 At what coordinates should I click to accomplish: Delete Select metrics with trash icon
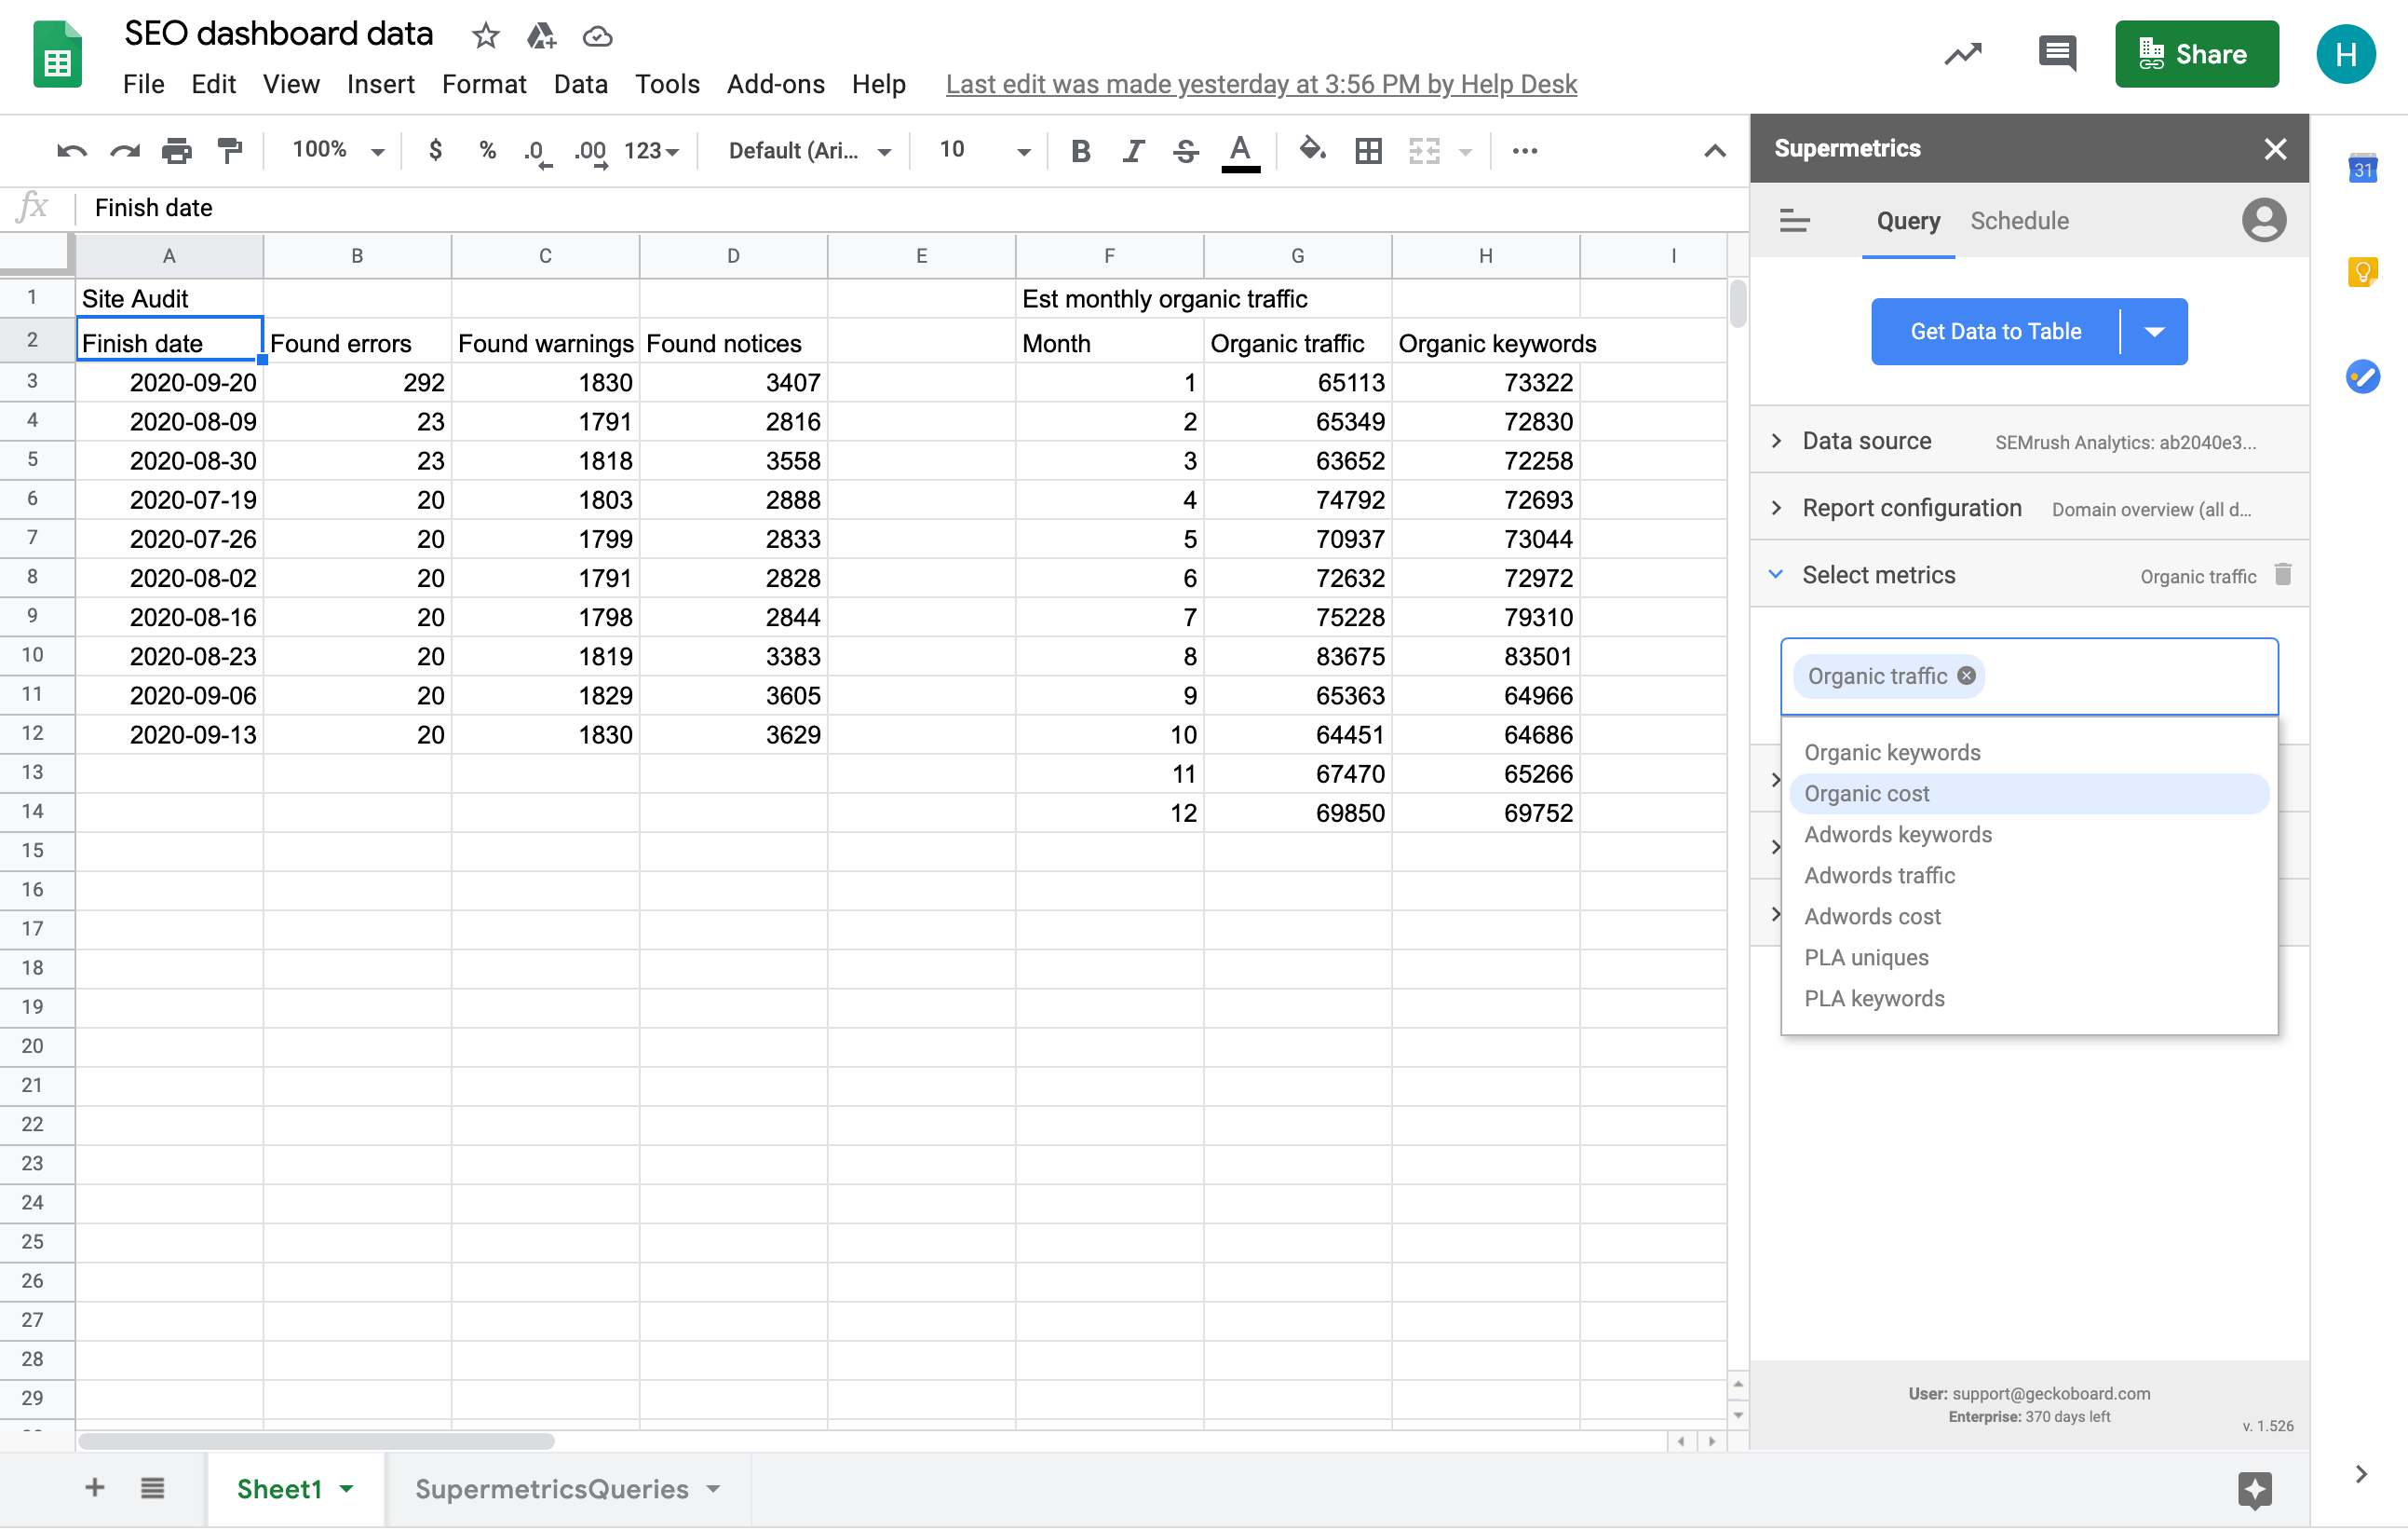tap(2282, 574)
